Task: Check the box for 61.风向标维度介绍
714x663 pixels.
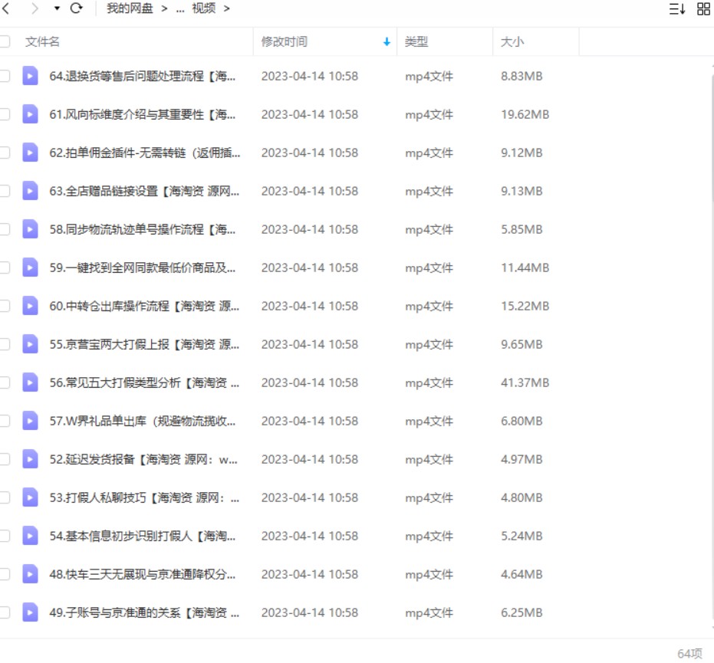Action: 4,114
